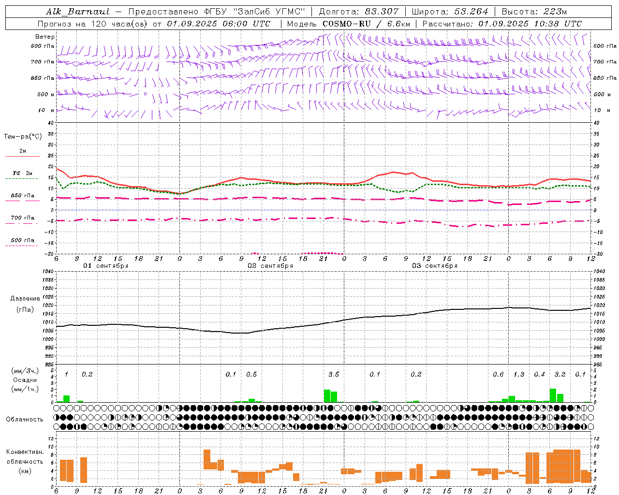Image resolution: width=619 pixels, height=495 pixels.
Task: Click the Тем-ра(°C) axis title
Action: pyautogui.click(x=23, y=137)
